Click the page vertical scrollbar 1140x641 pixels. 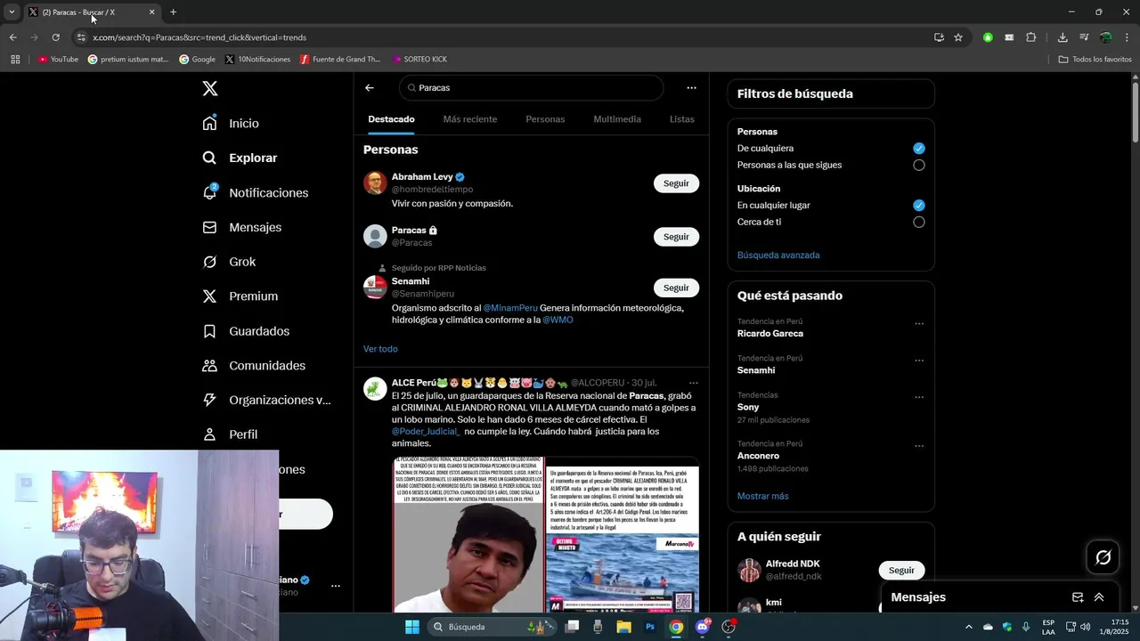click(1136, 111)
